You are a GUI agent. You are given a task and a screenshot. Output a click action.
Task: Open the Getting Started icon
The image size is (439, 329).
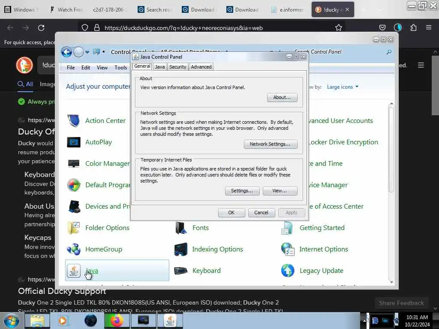click(287, 228)
